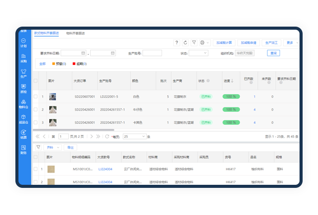Click the 100% progress bar for LD222001-5
This screenshot has height=215, width=318.
tap(231, 96)
